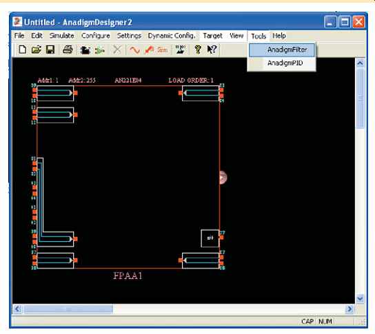Open the Target menu
375x334 pixels.
(x=212, y=36)
